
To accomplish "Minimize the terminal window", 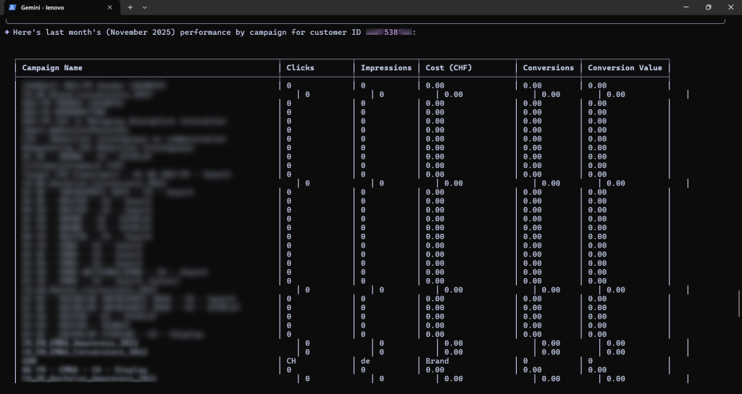I will 685,7.
